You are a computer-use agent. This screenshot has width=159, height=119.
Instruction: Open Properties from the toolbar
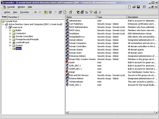(60, 12)
